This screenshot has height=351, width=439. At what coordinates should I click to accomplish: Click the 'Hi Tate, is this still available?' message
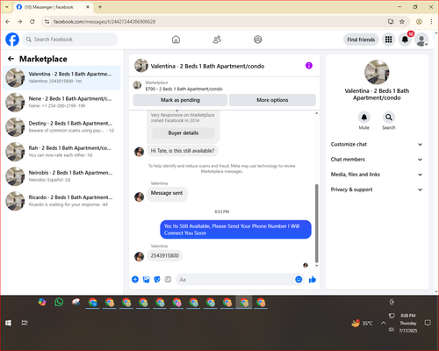click(x=183, y=151)
